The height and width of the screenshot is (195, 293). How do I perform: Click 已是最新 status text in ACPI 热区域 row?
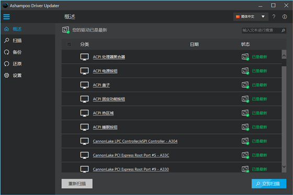coord(260,113)
